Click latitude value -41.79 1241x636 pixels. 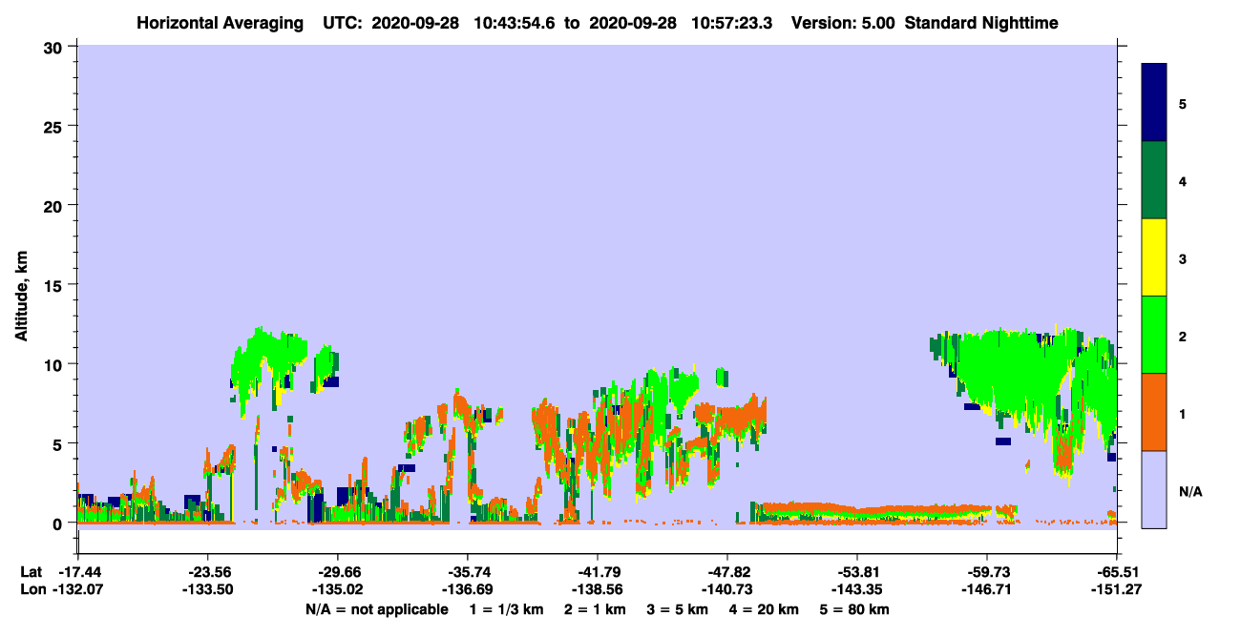point(598,572)
